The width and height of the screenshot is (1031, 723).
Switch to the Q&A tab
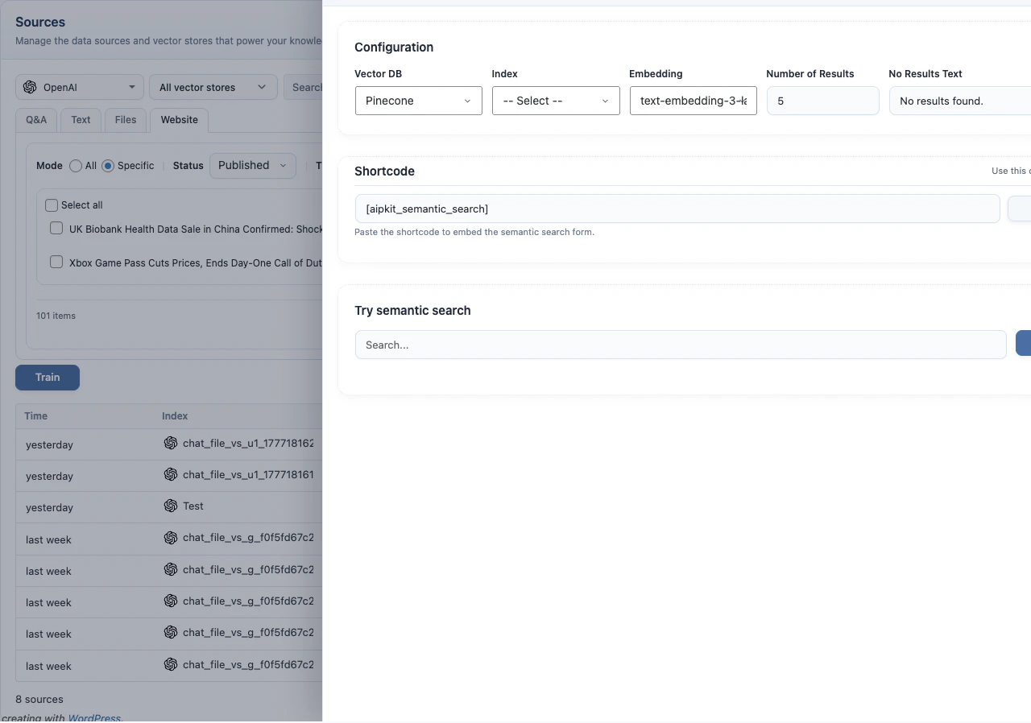click(x=35, y=120)
